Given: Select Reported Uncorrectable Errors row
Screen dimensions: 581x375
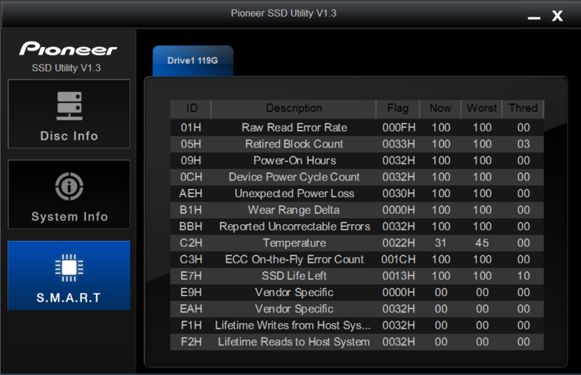Looking at the screenshot, I should pyautogui.click(x=357, y=227).
